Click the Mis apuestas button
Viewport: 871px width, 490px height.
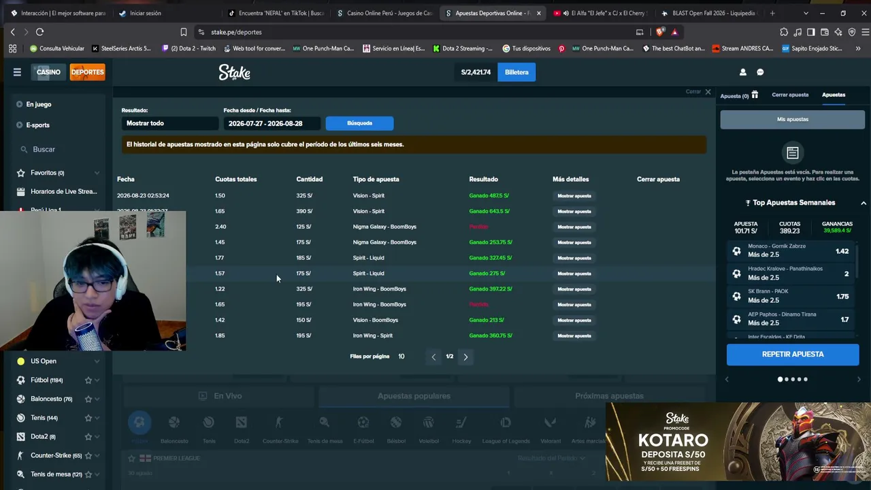(793, 119)
